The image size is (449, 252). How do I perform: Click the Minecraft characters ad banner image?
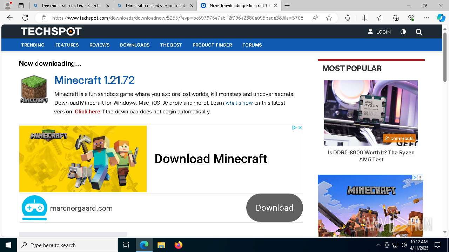pyautogui.click(x=83, y=159)
